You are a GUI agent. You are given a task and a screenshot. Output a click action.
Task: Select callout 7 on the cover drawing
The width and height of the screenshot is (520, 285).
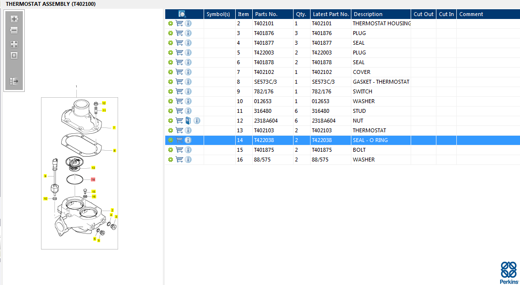click(x=114, y=128)
